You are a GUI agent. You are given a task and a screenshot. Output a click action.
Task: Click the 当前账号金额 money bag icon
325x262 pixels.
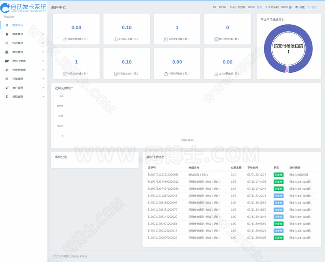(x=65, y=39)
